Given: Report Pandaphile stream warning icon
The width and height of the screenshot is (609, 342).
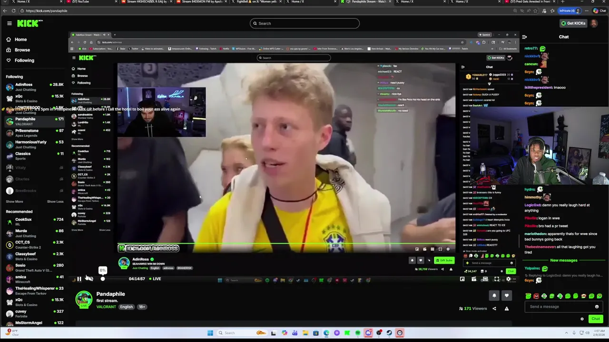Looking at the screenshot, I should (506, 309).
